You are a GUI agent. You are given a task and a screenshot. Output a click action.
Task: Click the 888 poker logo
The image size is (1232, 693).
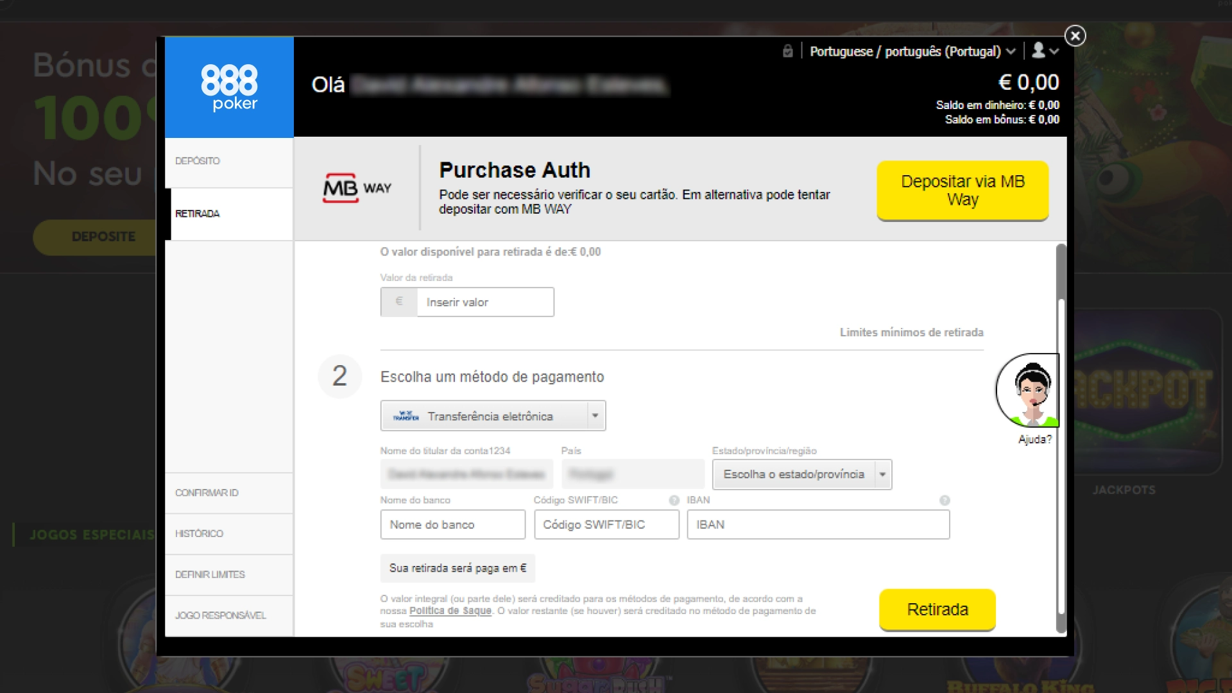coord(229,87)
